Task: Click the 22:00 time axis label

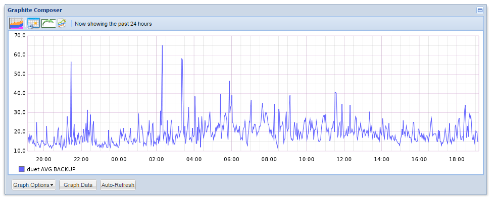Action: point(81,159)
